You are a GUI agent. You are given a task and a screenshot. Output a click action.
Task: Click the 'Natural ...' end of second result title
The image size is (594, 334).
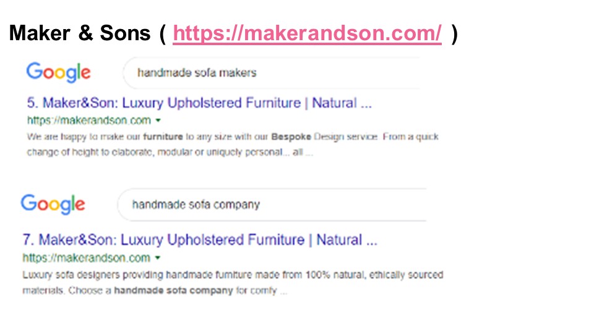point(346,240)
